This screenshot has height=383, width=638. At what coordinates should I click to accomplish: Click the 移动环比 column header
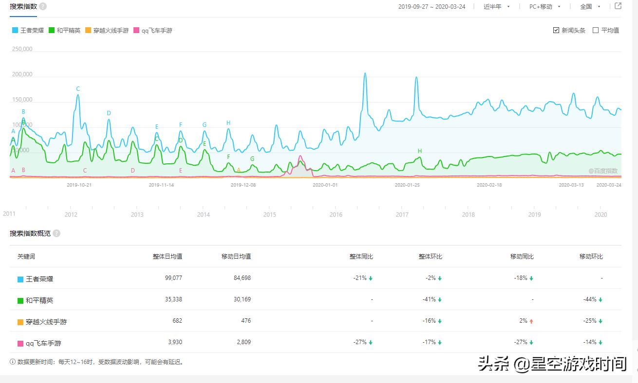[591, 256]
